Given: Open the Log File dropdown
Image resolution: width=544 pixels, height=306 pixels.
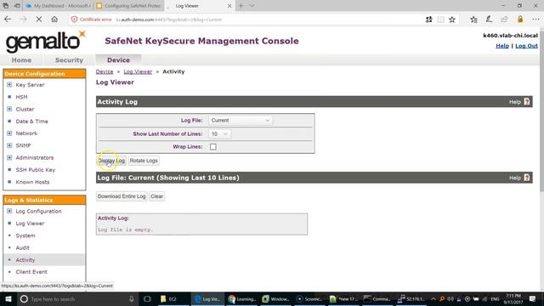Looking at the screenshot, I should [x=241, y=121].
